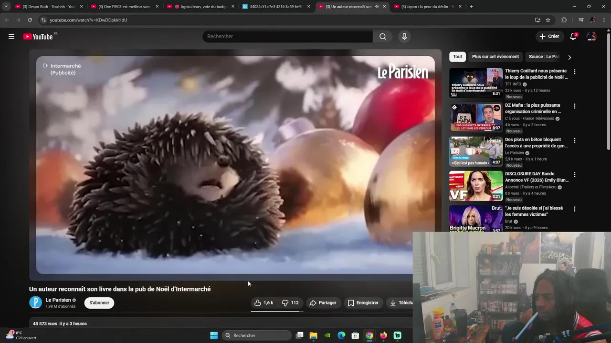
Task: Select Plus sur cet événement chip
Action: 495,57
